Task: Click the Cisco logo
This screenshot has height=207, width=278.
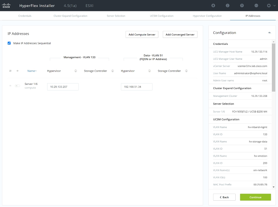Action: (6, 6)
